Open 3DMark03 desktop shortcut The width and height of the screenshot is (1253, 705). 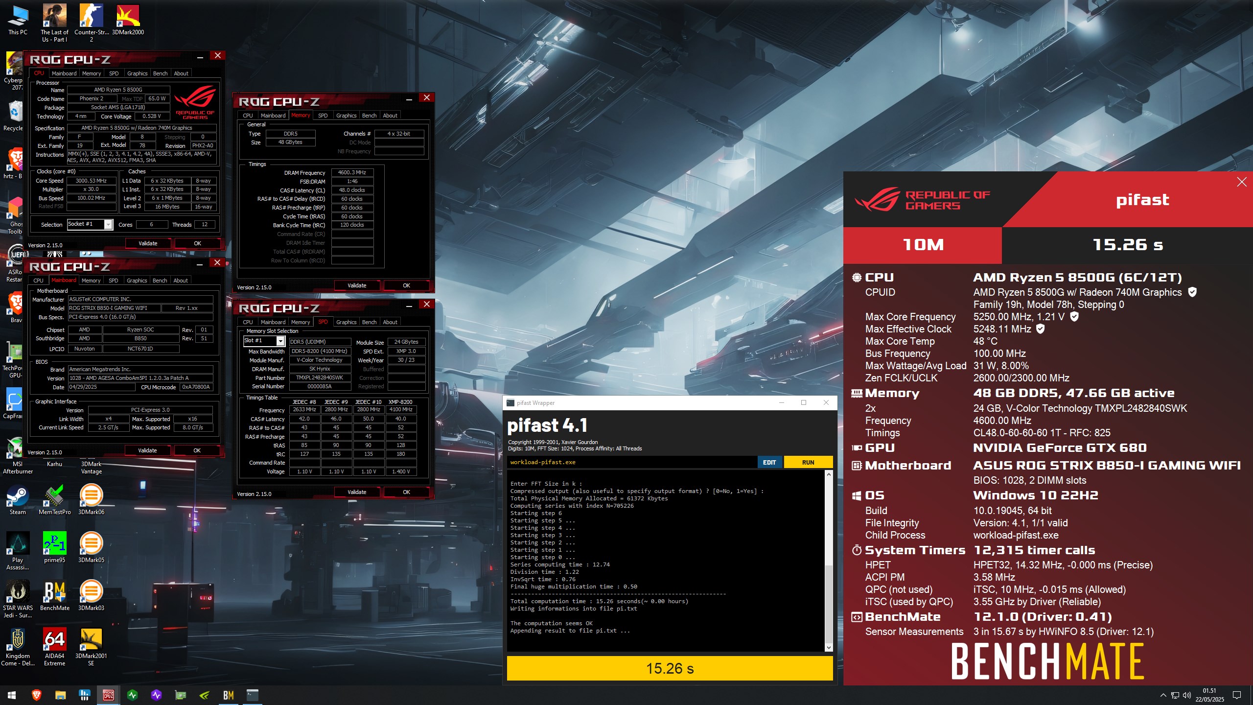pos(91,596)
